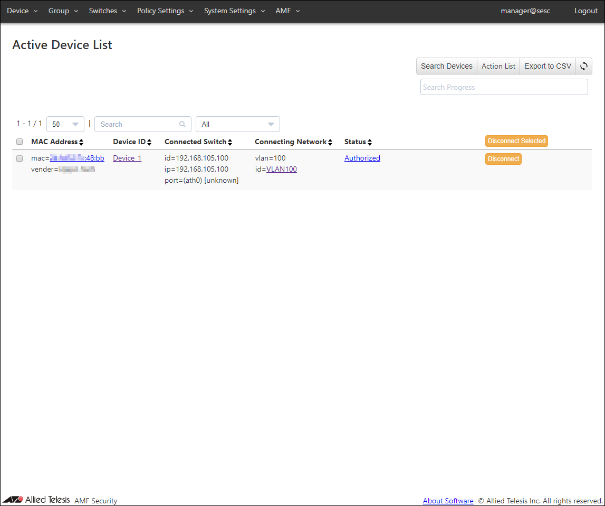Expand the Policy Settings menu
The height and width of the screenshot is (506, 605).
pyautogui.click(x=165, y=11)
